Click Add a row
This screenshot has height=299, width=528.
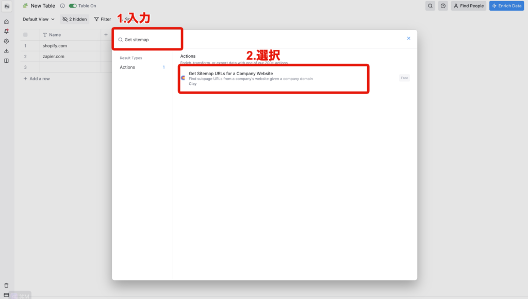pos(37,79)
